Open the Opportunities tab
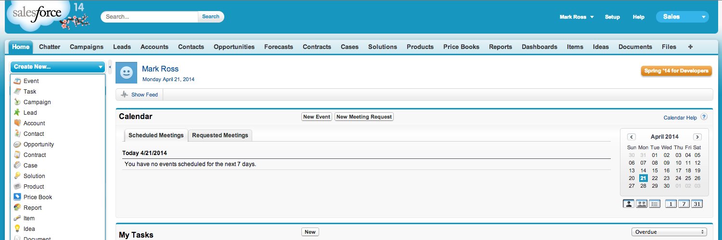 click(234, 47)
